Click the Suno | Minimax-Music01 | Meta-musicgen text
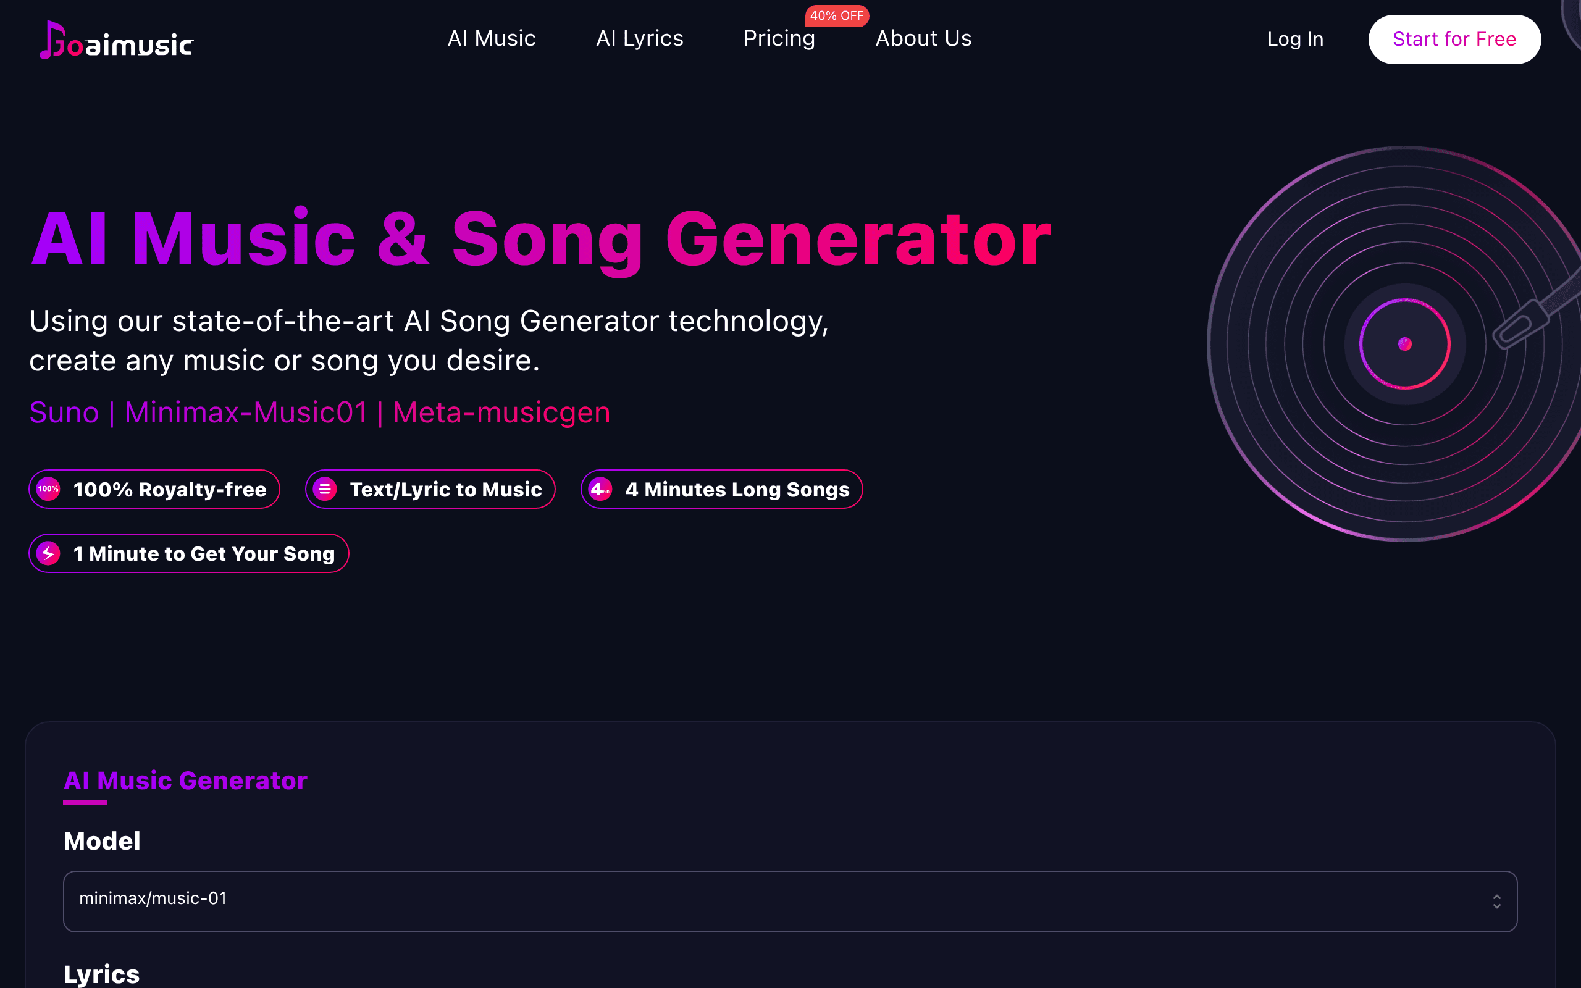 pyautogui.click(x=319, y=412)
